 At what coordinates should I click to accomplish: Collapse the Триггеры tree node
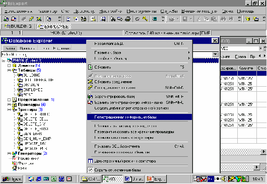9,109
